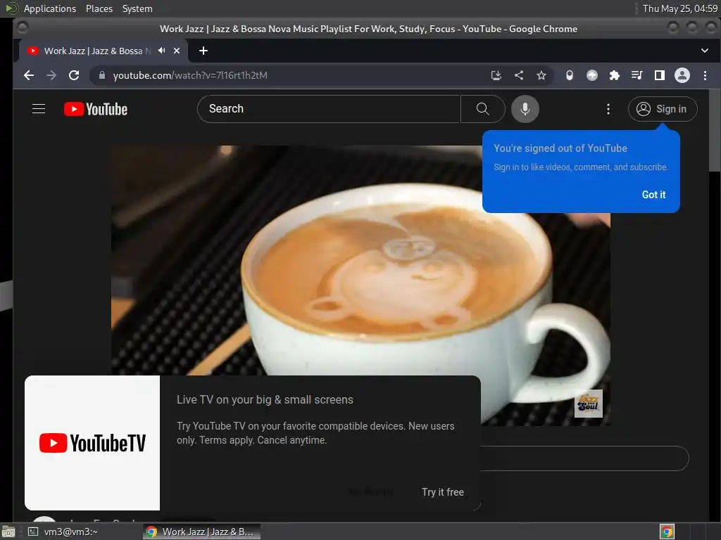Click the page vertical scrollbar
Image resolution: width=721 pixels, height=540 pixels.
[x=715, y=131]
